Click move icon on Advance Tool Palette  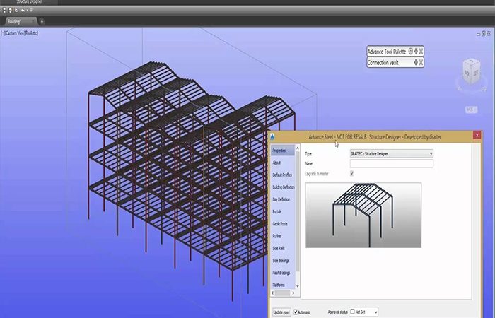pyautogui.click(x=415, y=51)
